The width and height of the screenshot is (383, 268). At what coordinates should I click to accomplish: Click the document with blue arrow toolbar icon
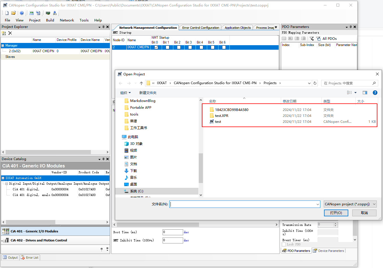pyautogui.click(x=38, y=13)
